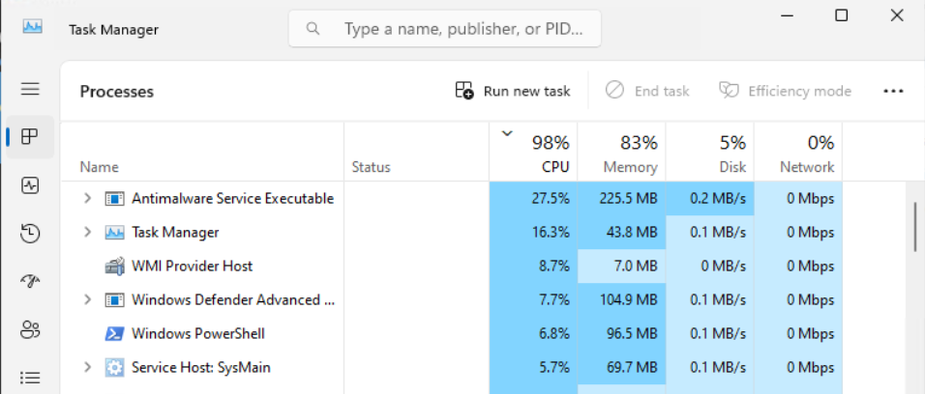Viewport: 925px width, 394px height.
Task: Click the vertical scrollbar on the process list
Action: pyautogui.click(x=914, y=227)
